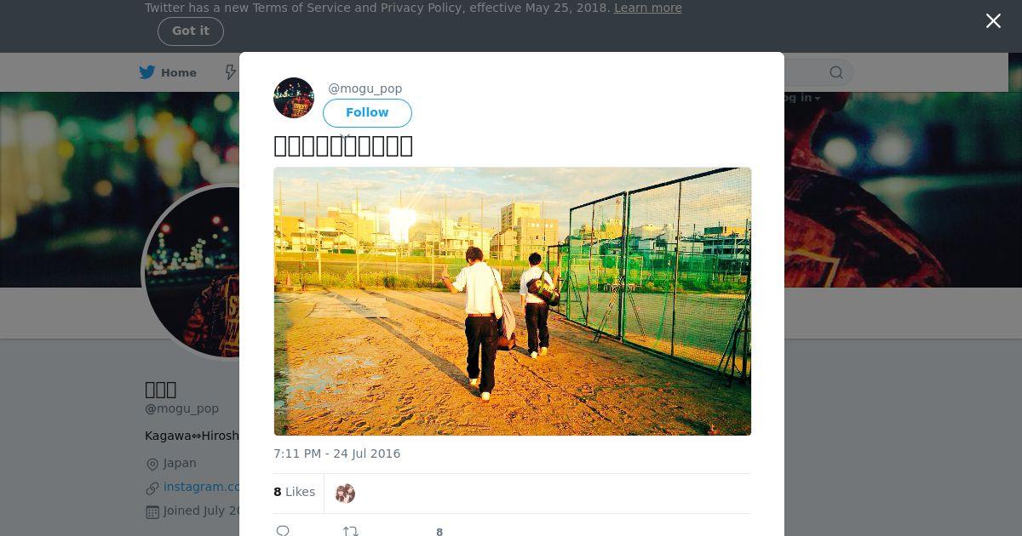Open the log in dropdown caret
1022x536 pixels.
(818, 99)
